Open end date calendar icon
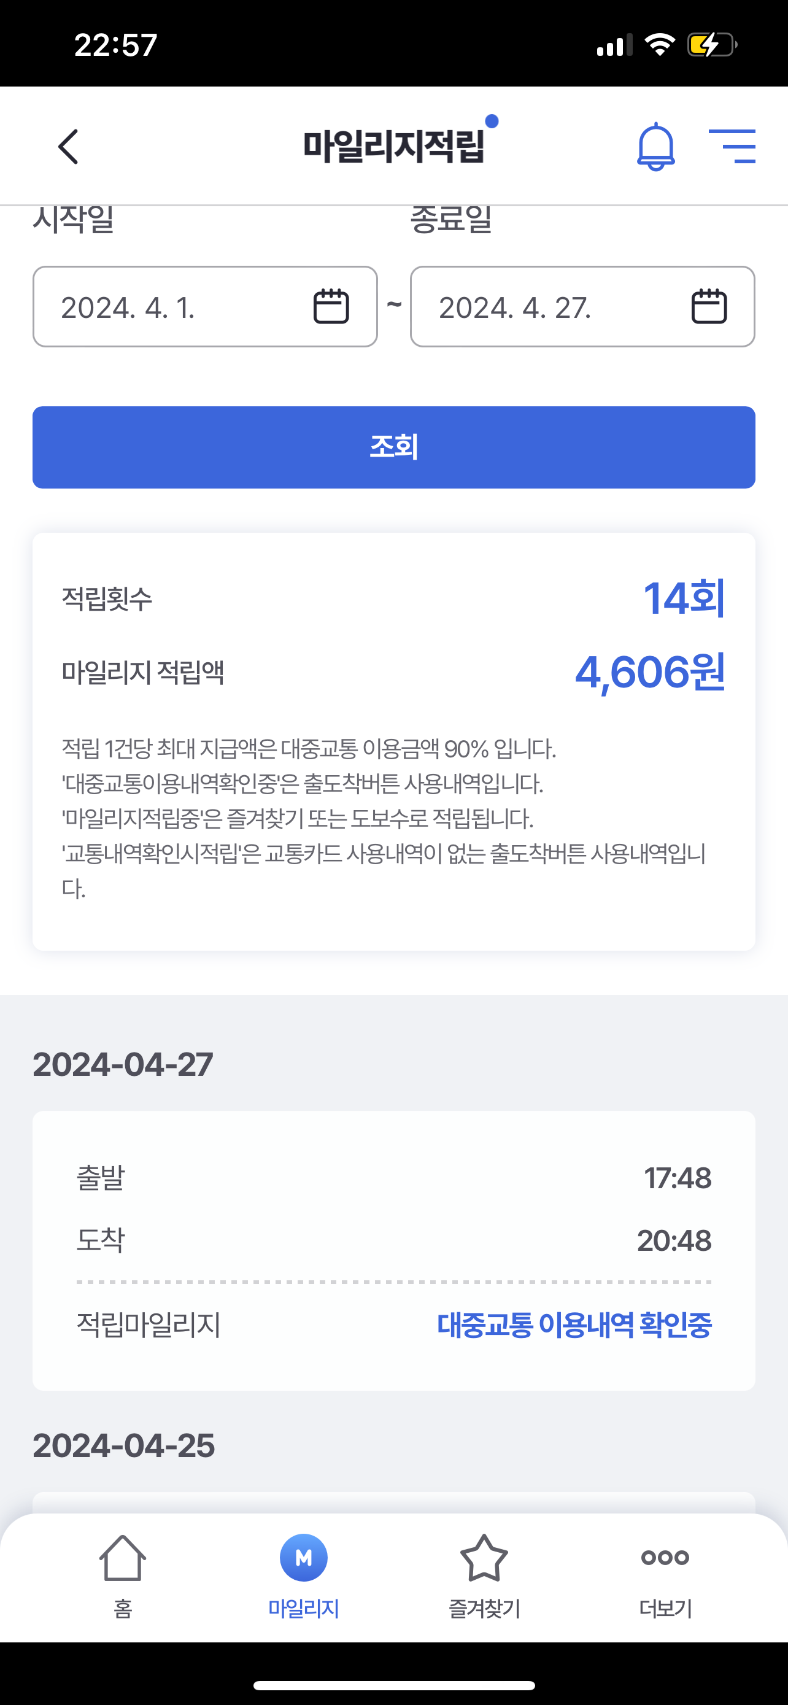 click(709, 306)
